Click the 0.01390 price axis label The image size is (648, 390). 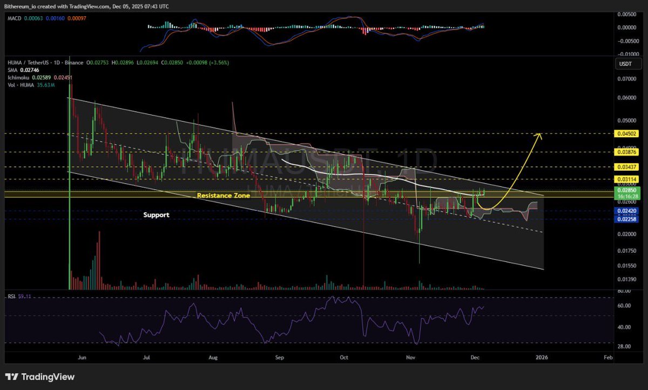[626, 279]
